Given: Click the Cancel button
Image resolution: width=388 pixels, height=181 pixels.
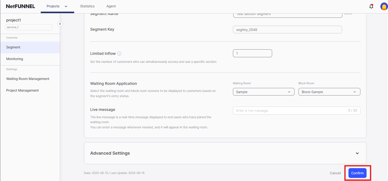Looking at the screenshot, I should tap(335, 173).
